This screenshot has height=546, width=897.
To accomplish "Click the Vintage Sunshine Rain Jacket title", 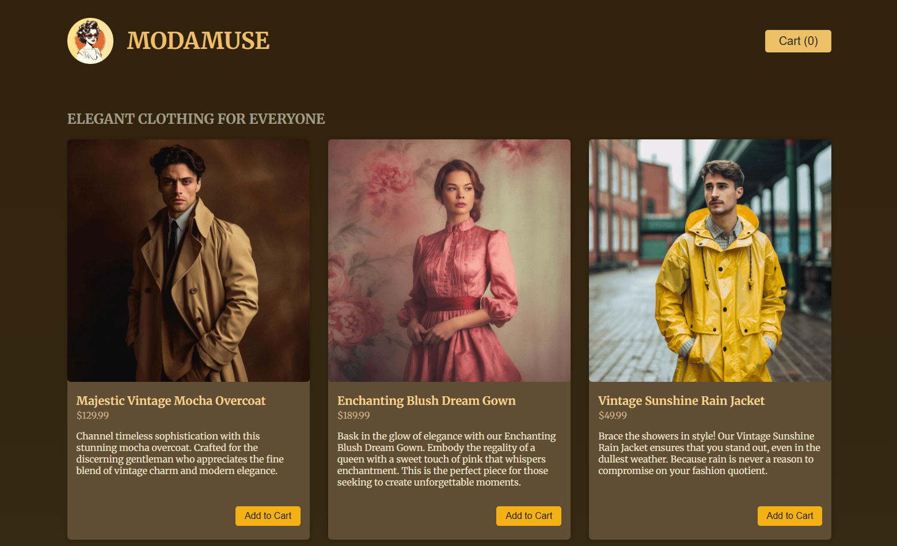I will pyautogui.click(x=681, y=401).
